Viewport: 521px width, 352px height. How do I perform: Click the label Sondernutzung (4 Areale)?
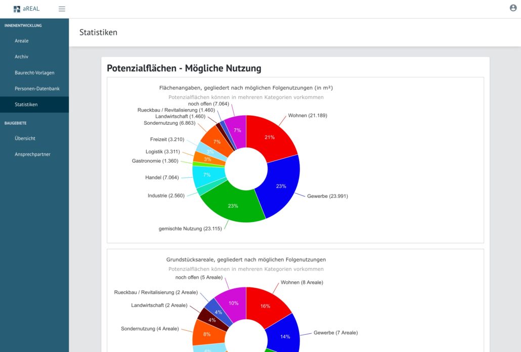tap(150, 329)
